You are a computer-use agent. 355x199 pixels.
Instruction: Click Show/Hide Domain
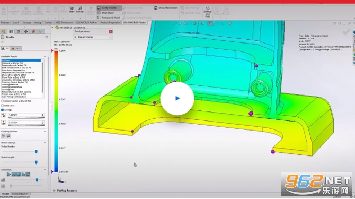(166, 8)
